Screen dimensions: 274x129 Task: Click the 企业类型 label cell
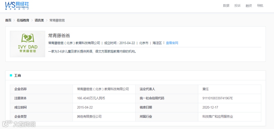pos(41,117)
